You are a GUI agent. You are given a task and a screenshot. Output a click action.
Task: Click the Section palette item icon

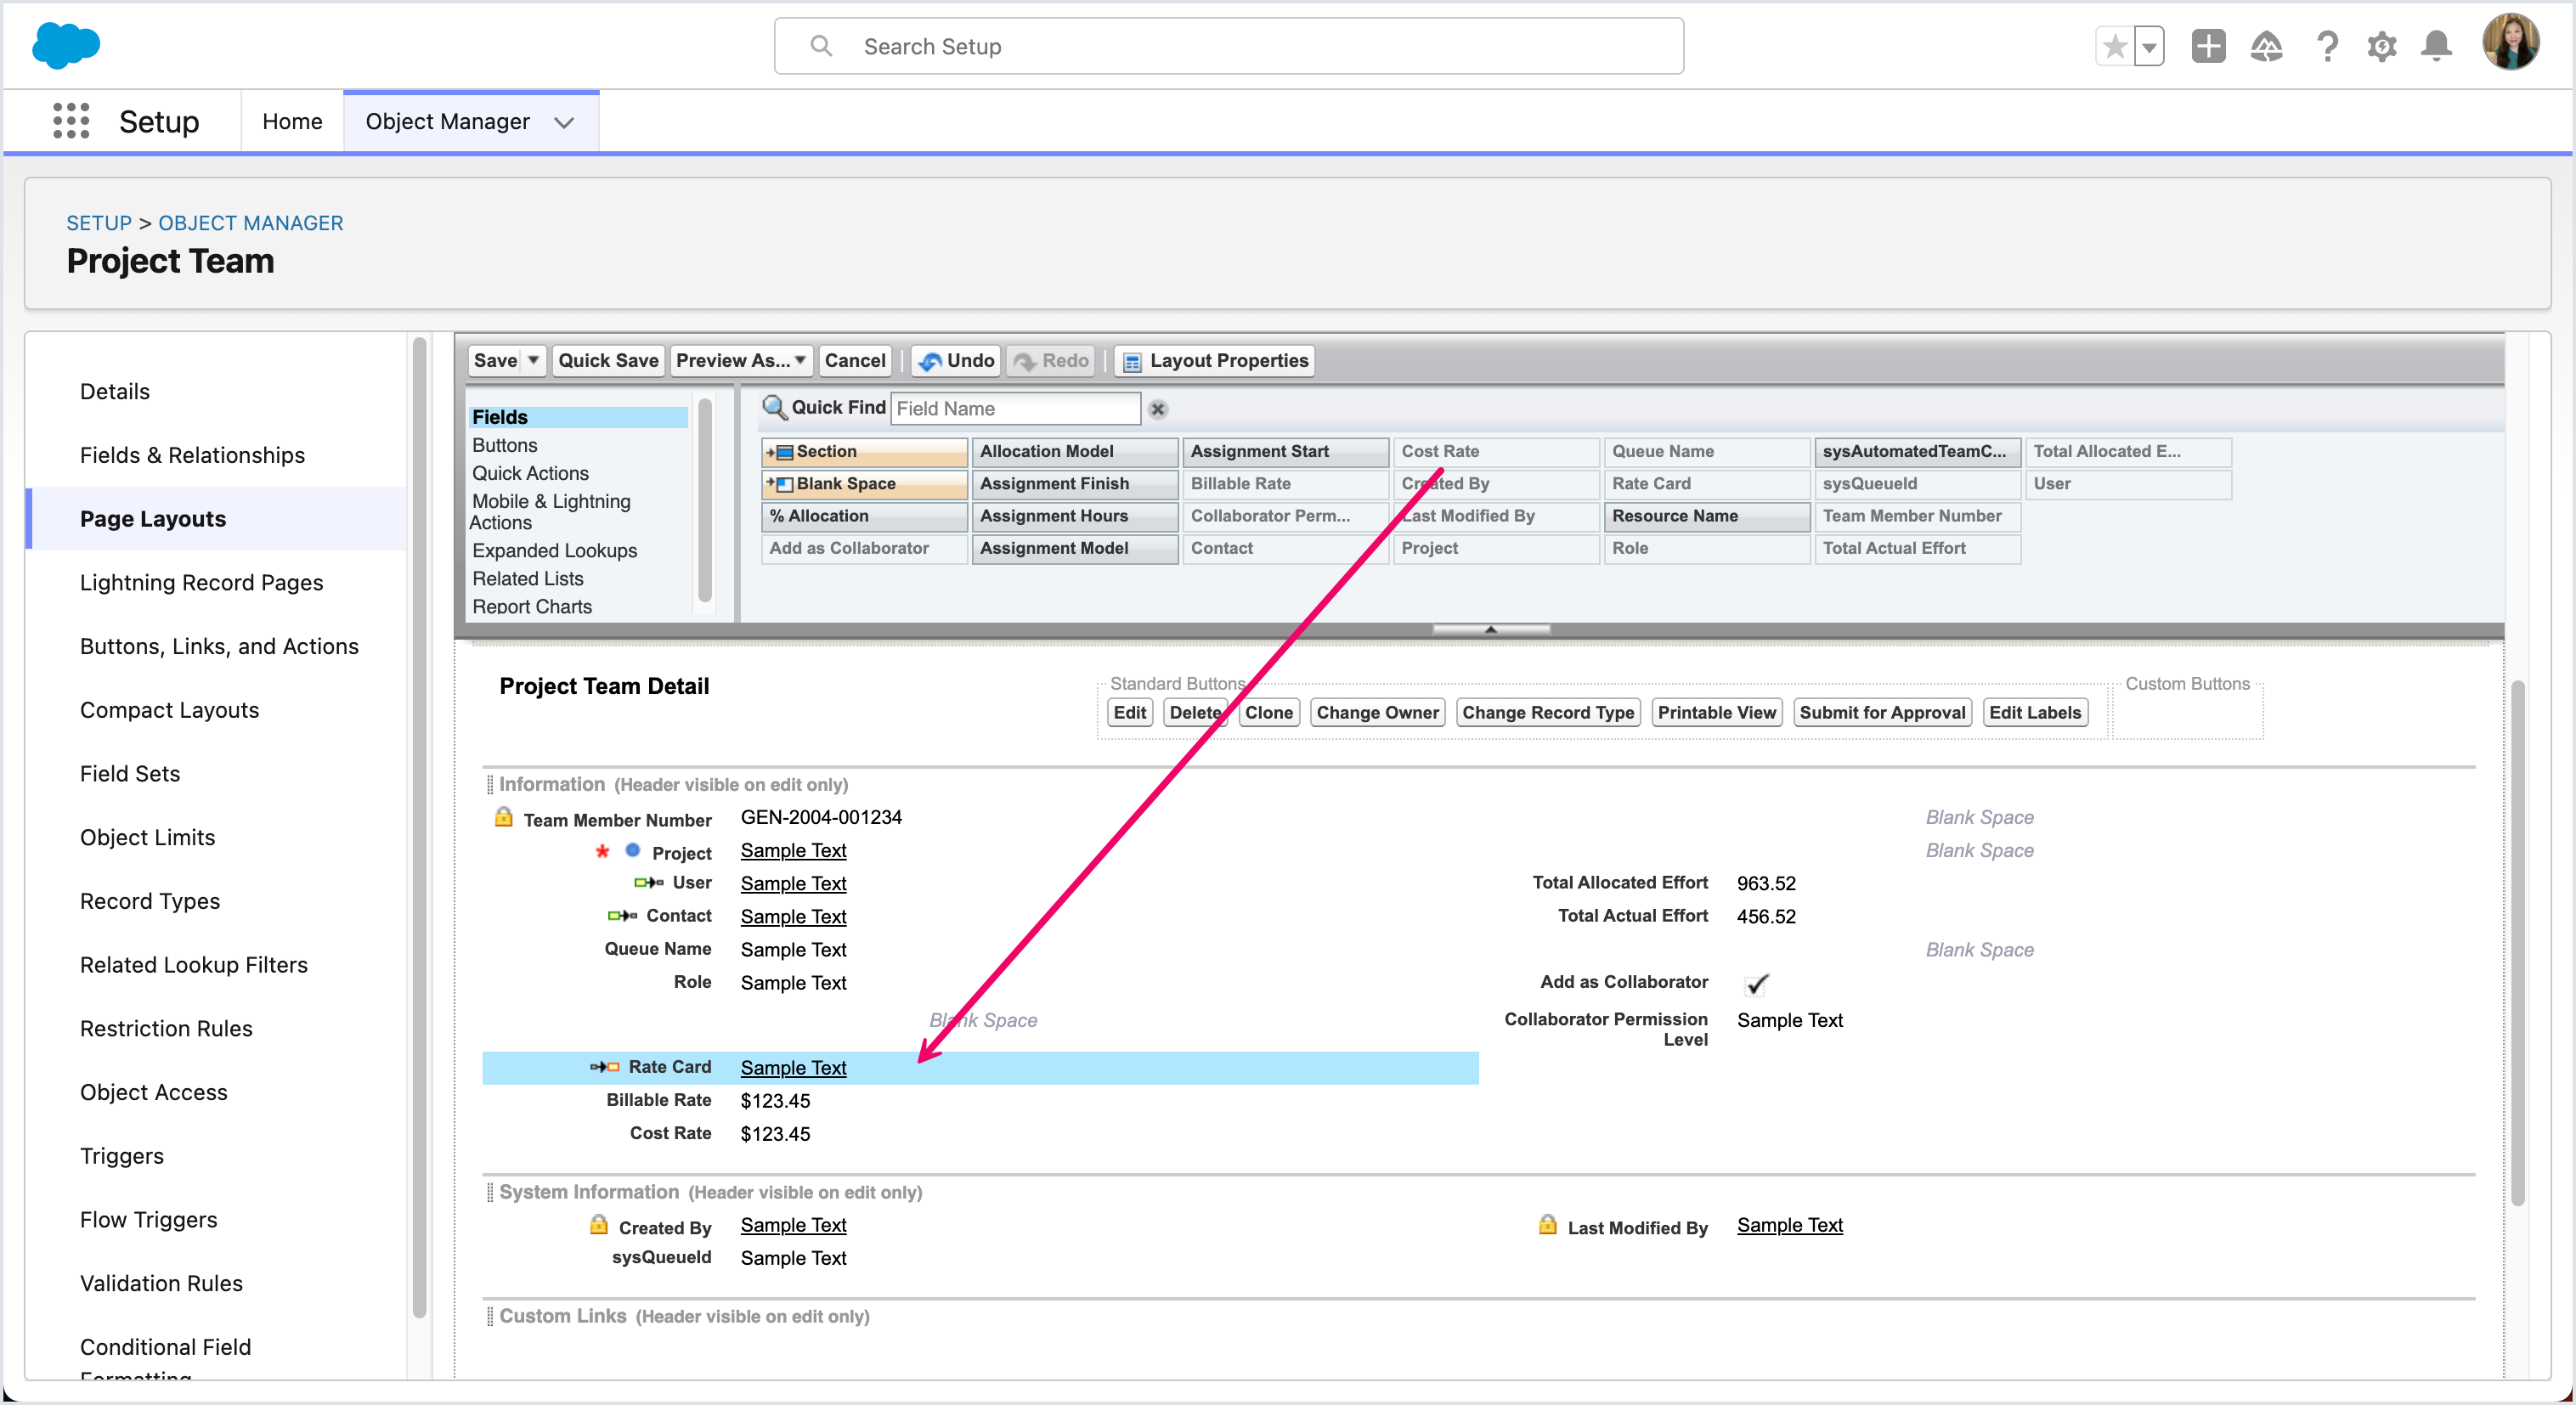[x=781, y=452]
